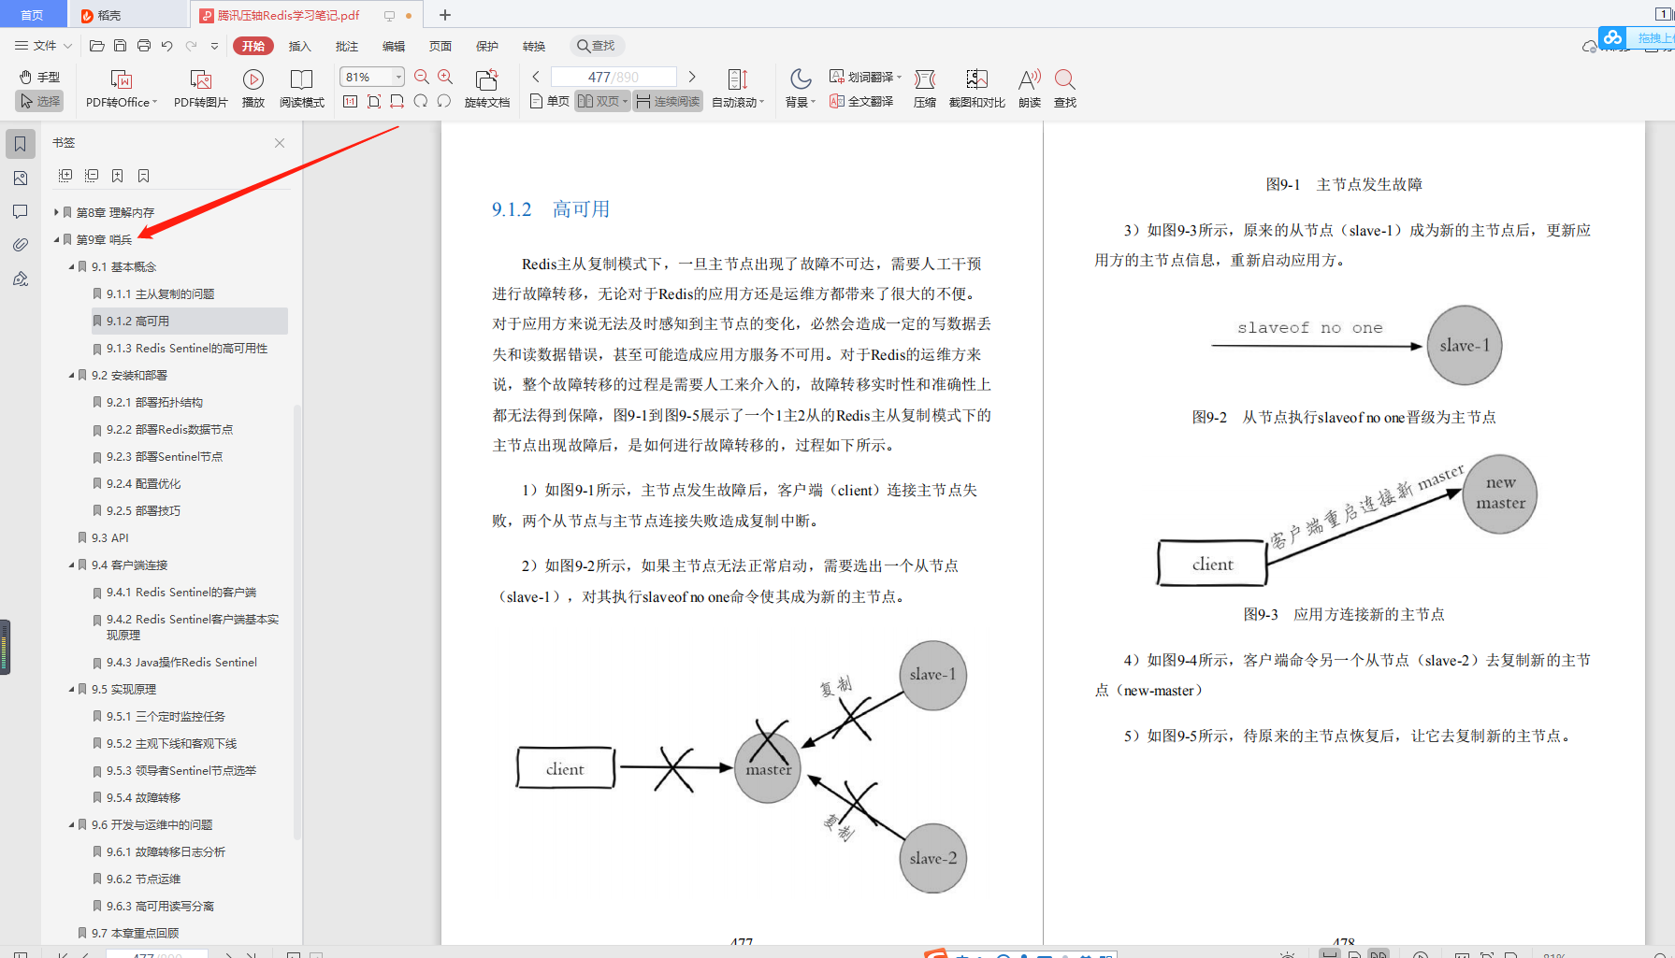Collapse 9.1 基本概念 section

tap(71, 266)
